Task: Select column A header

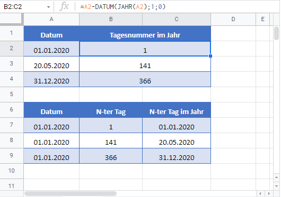Action: tap(51, 19)
